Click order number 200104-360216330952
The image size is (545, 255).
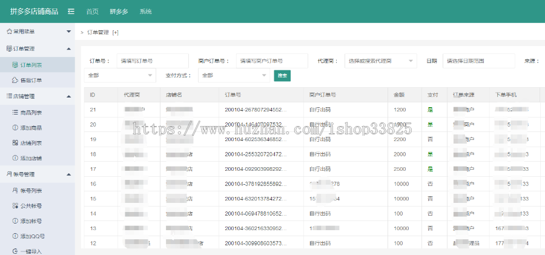(256, 228)
